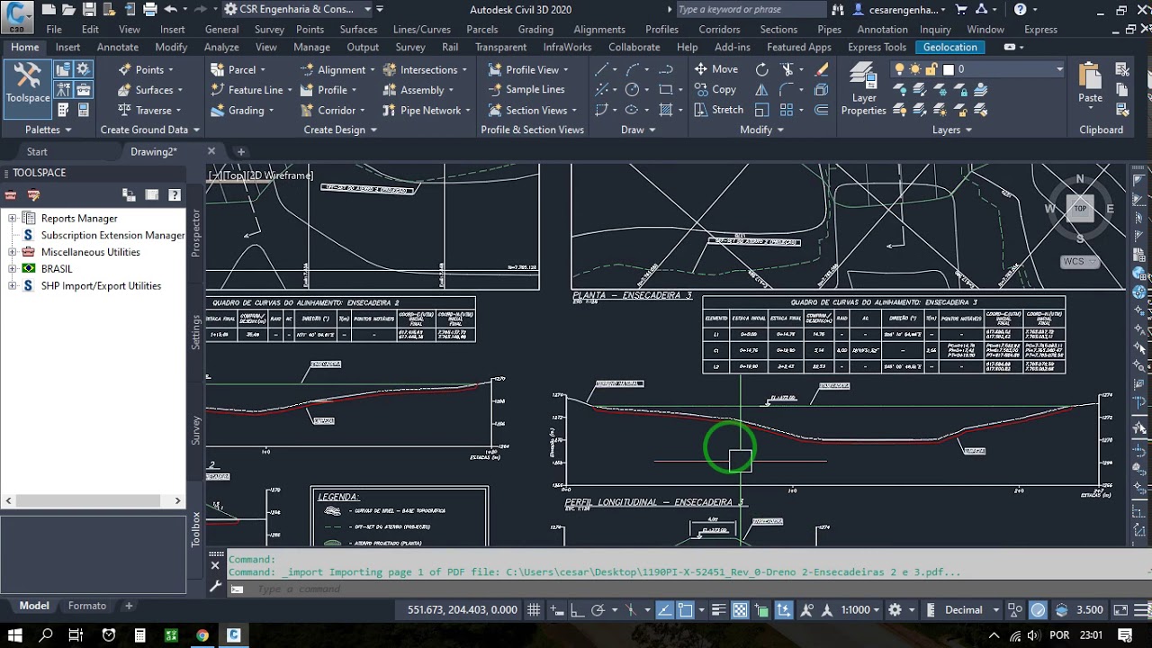Toggle object snap tracking in status bar
1152x648 pixels.
(665, 609)
